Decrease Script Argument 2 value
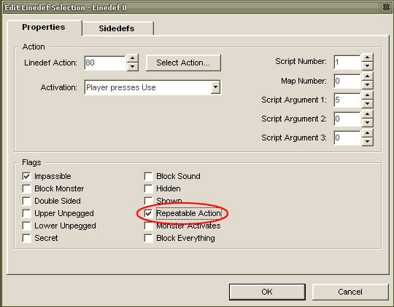 (367, 122)
